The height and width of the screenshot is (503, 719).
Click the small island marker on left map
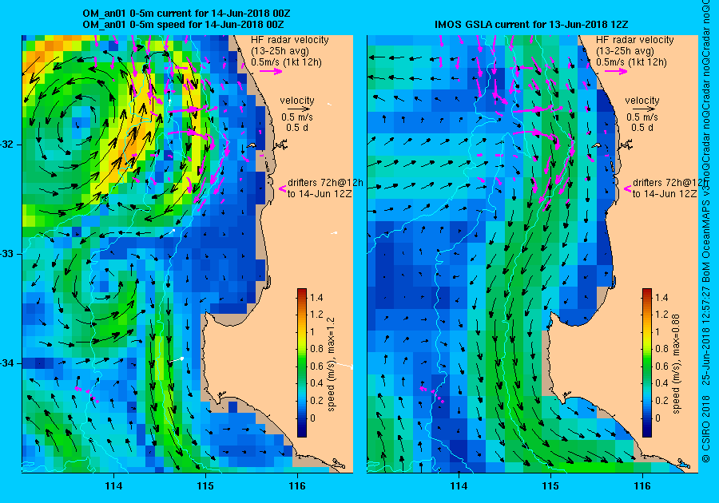coord(252,145)
